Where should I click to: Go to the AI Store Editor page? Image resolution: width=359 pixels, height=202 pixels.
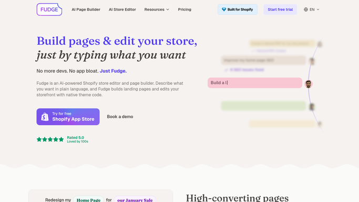122,9
